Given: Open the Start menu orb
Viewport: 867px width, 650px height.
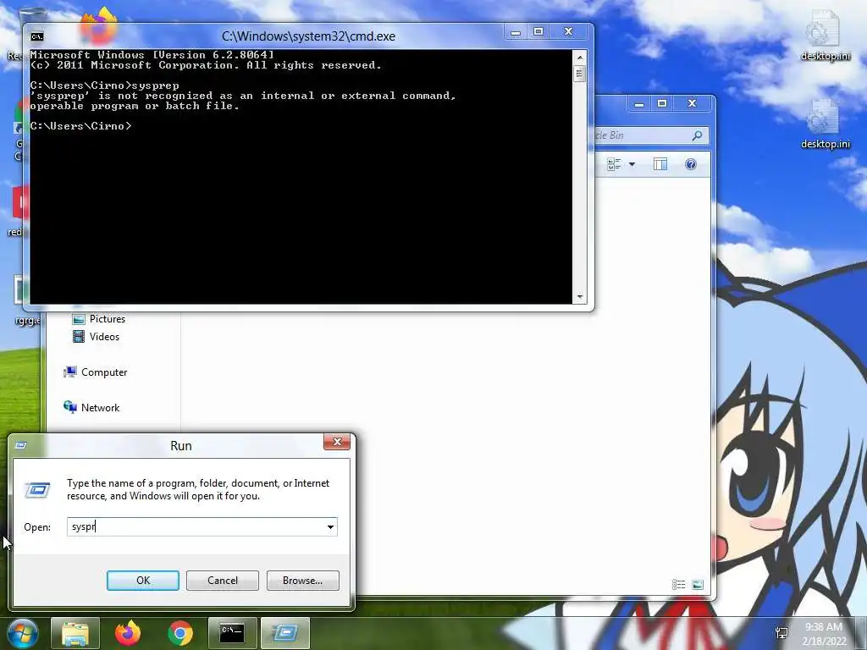Looking at the screenshot, I should point(23,633).
